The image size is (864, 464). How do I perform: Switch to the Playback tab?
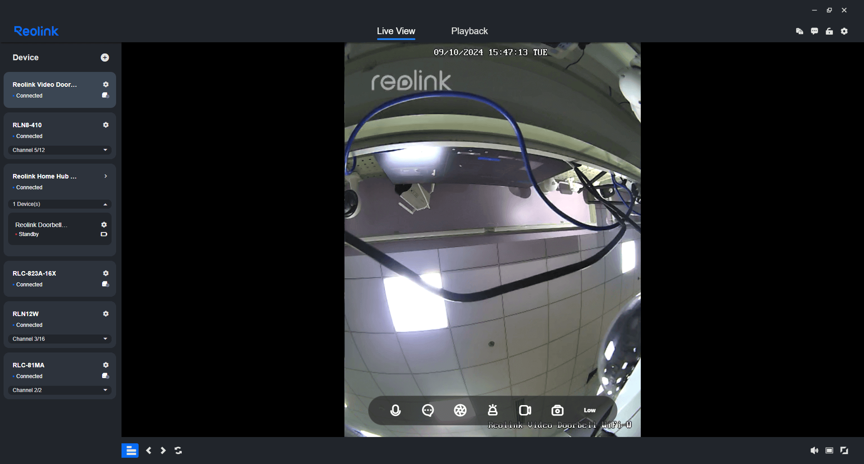click(469, 31)
